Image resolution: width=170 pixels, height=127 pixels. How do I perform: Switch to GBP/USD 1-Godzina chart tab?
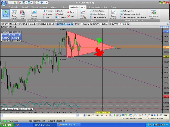[83, 24]
